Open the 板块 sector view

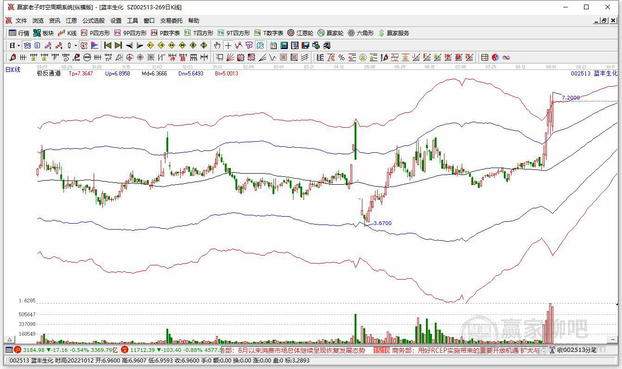[44, 33]
